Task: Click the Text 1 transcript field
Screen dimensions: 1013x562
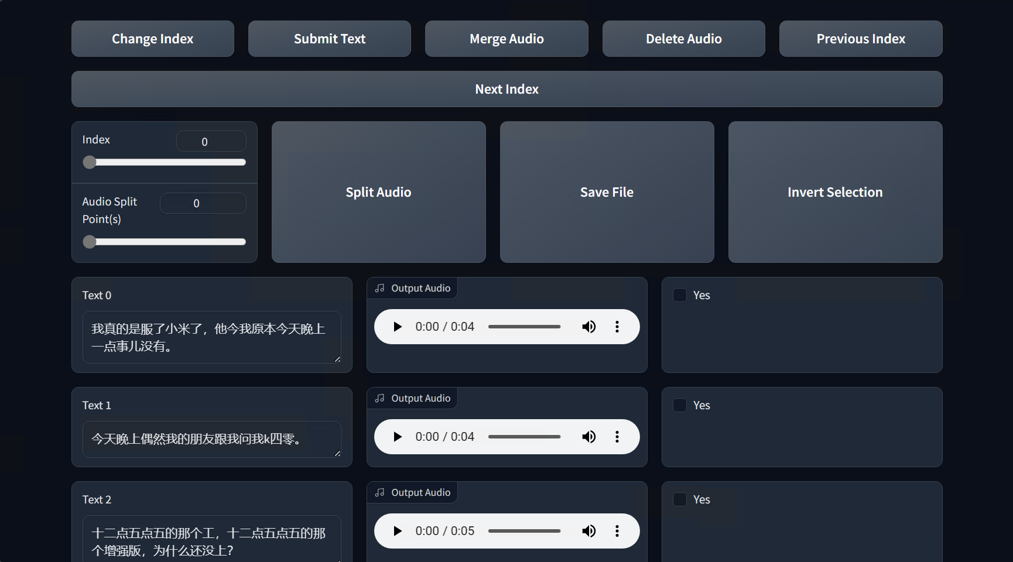Action: click(x=211, y=439)
